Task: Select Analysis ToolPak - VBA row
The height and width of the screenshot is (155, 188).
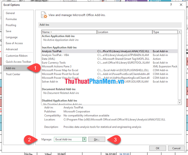Action: pyautogui.click(x=110, y=55)
